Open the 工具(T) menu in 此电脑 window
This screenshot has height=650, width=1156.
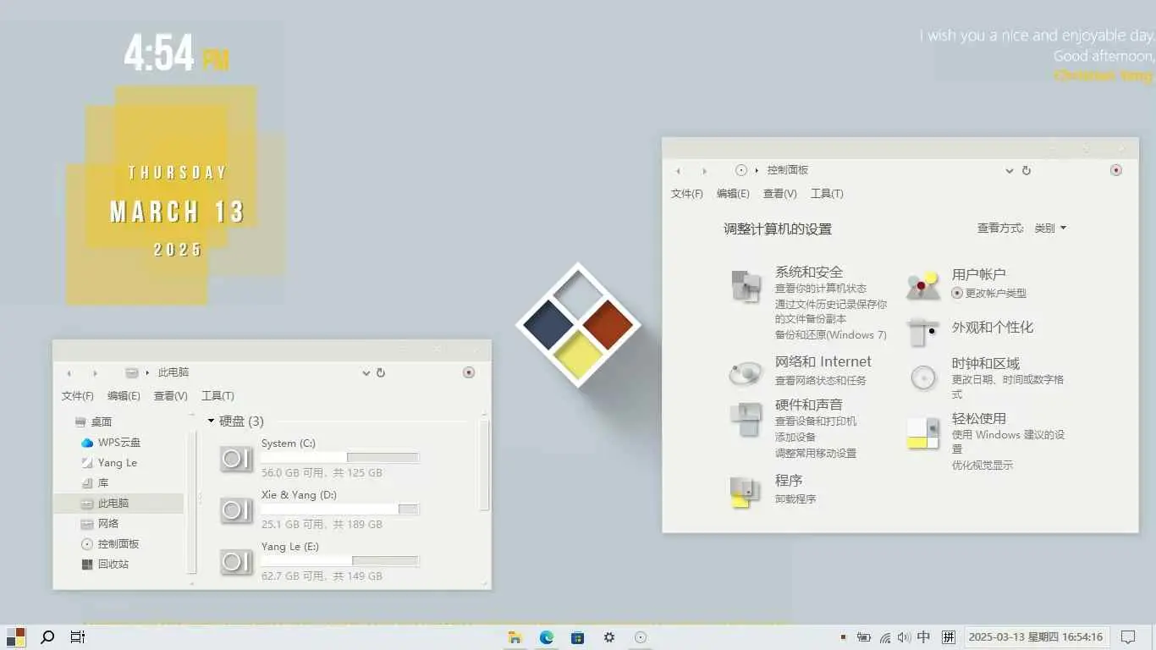[x=217, y=396]
